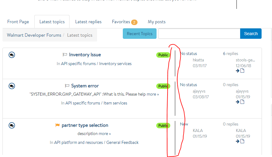Image resolution: width=272 pixels, height=157 pixels.
Task: Click 'New' status label
Action: tap(184, 124)
